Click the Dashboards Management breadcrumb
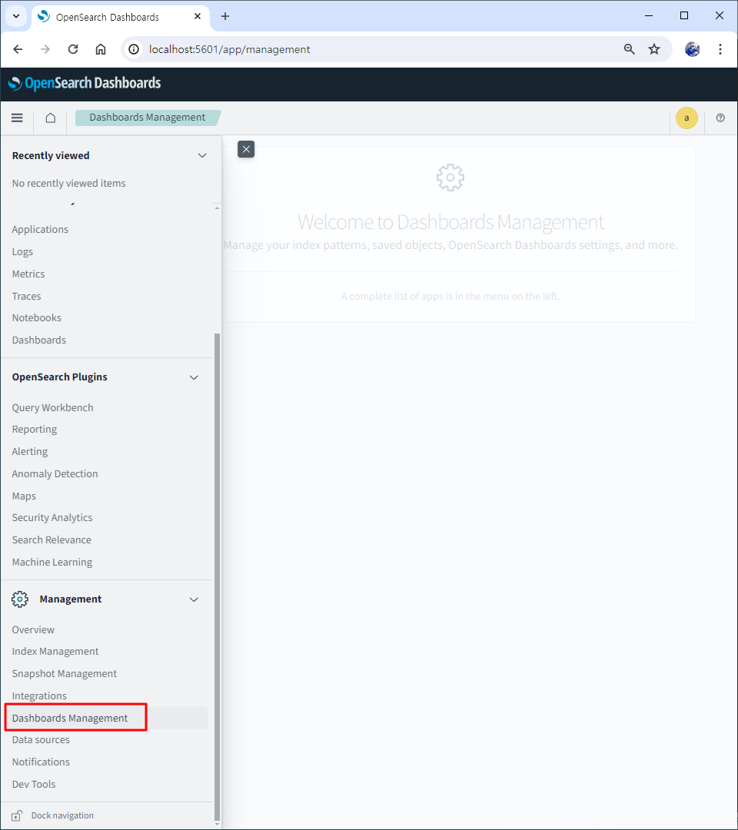 point(147,118)
